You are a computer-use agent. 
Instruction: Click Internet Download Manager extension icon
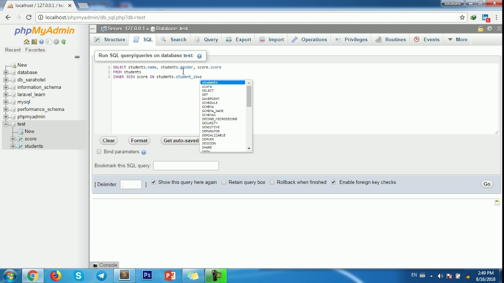473,17
